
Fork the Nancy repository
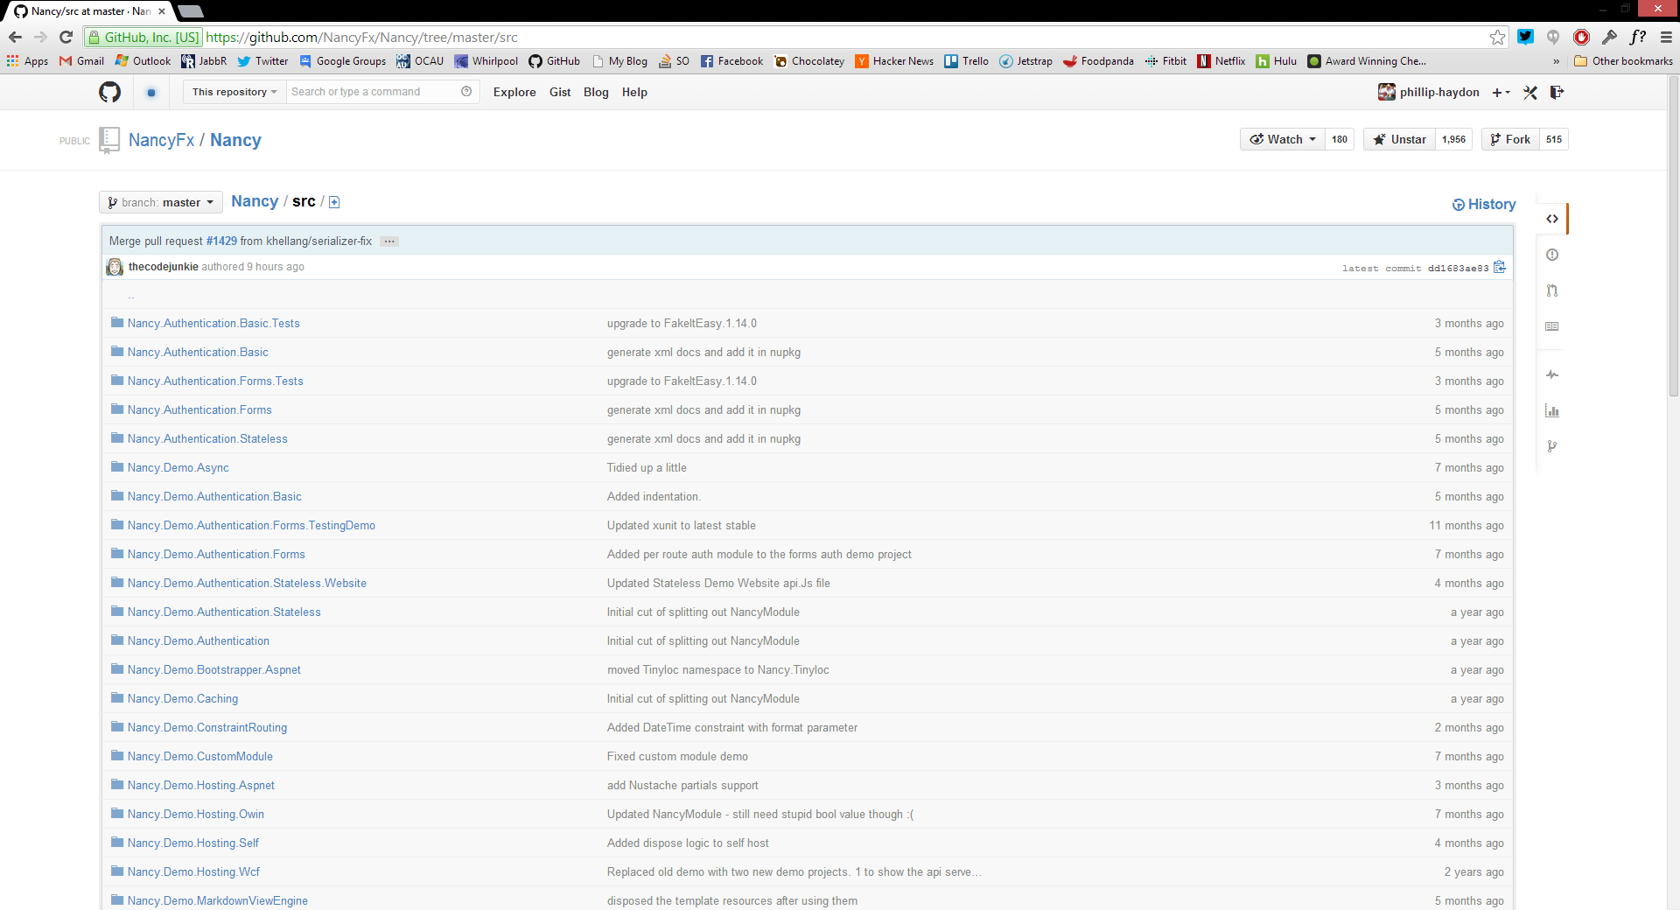pos(1510,139)
